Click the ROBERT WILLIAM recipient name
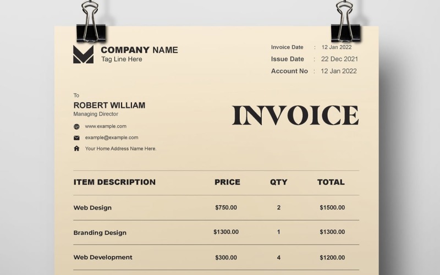 click(x=109, y=105)
